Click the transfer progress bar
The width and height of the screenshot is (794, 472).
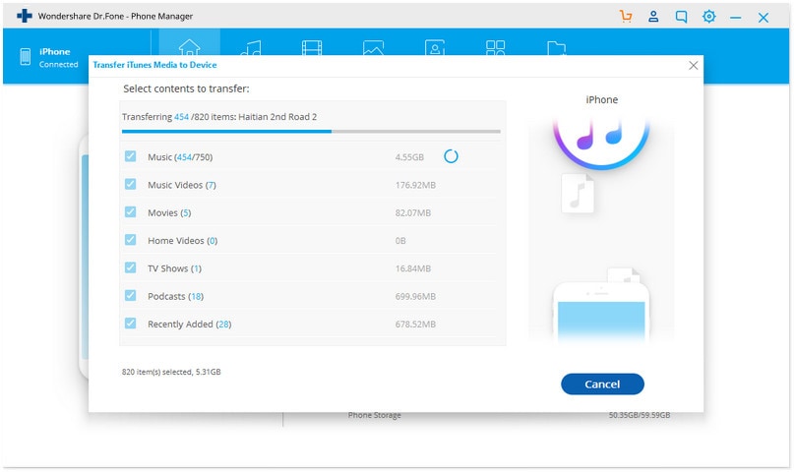pyautogui.click(x=311, y=132)
